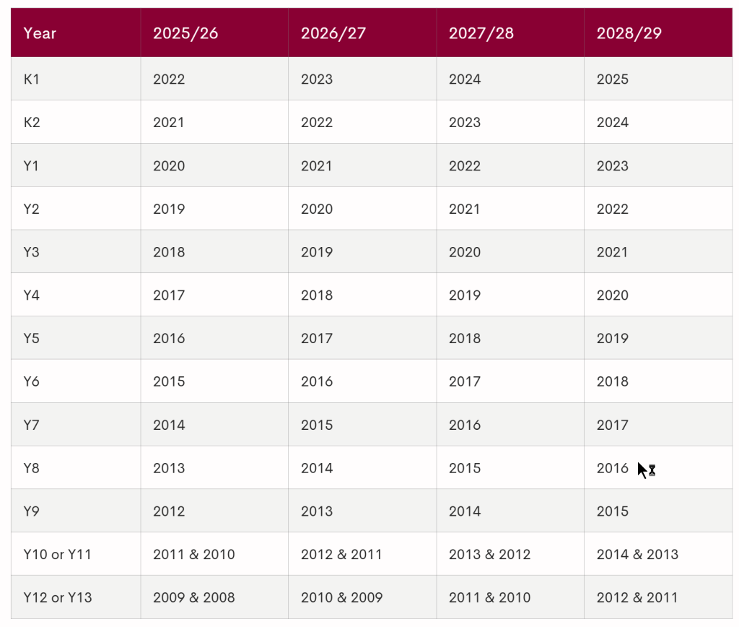Click the Y6 cell under 2027/28

(x=465, y=381)
